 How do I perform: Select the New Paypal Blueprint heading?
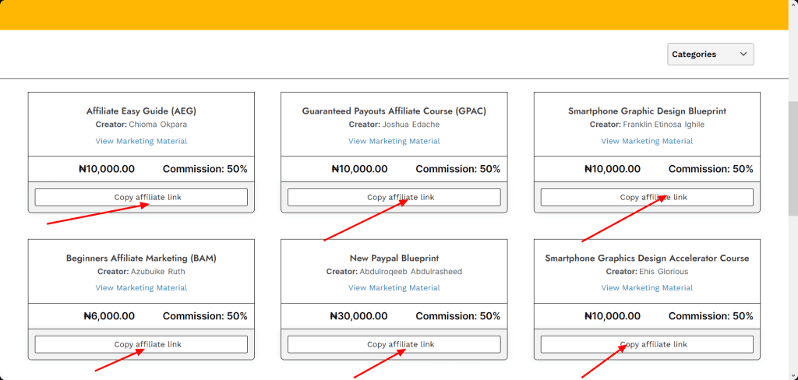tap(394, 258)
